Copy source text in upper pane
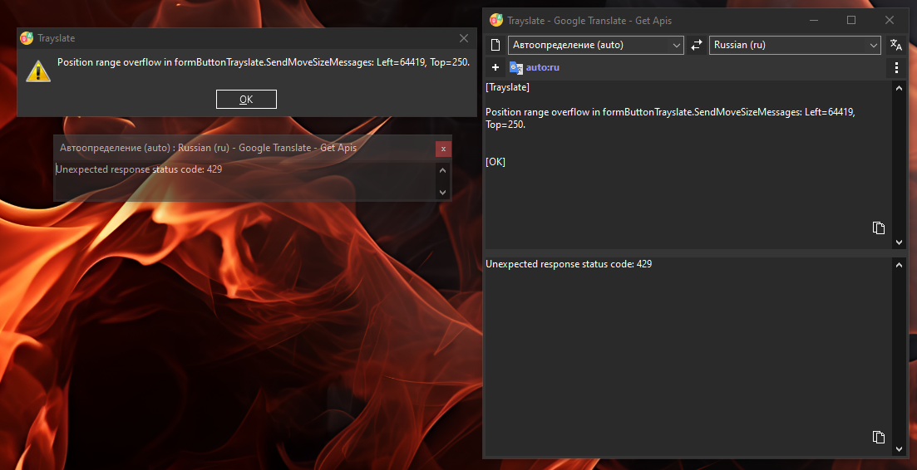 coord(879,228)
